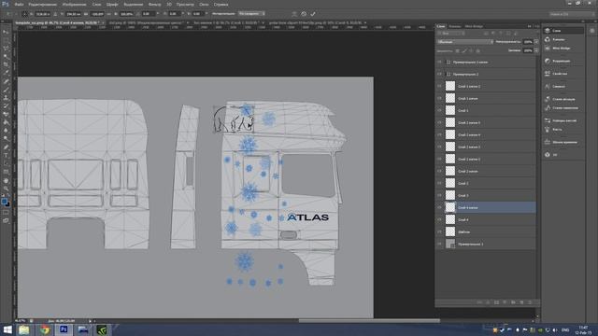This screenshot has width=598, height=336.
Task: Open the layer filter kind dropdown
Action: click(x=451, y=34)
